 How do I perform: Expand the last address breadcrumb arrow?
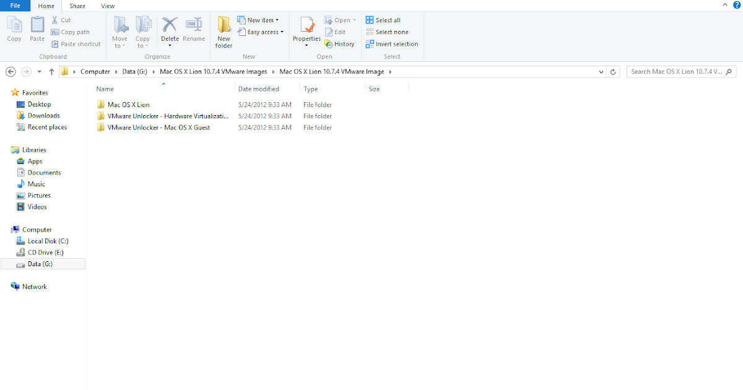point(390,72)
